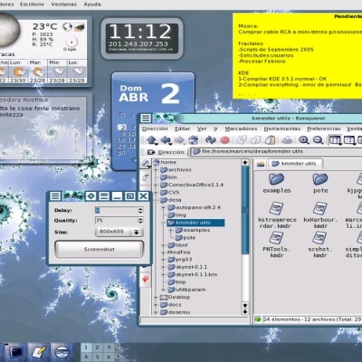
Task: Open scshot dialog window menu button
Action: pos(55,196)
